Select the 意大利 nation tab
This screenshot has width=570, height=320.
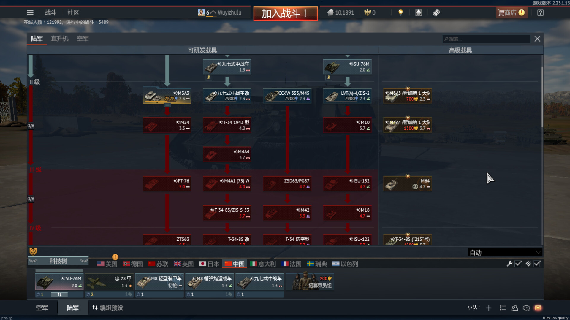(x=263, y=264)
